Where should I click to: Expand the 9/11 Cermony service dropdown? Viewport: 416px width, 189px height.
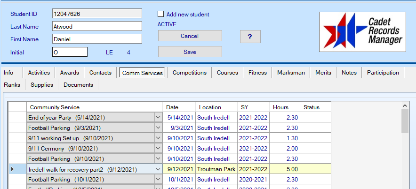pyautogui.click(x=158, y=148)
